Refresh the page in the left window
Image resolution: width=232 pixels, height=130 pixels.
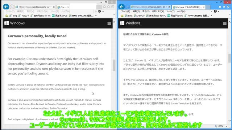pyautogui.click(x=54, y=7)
